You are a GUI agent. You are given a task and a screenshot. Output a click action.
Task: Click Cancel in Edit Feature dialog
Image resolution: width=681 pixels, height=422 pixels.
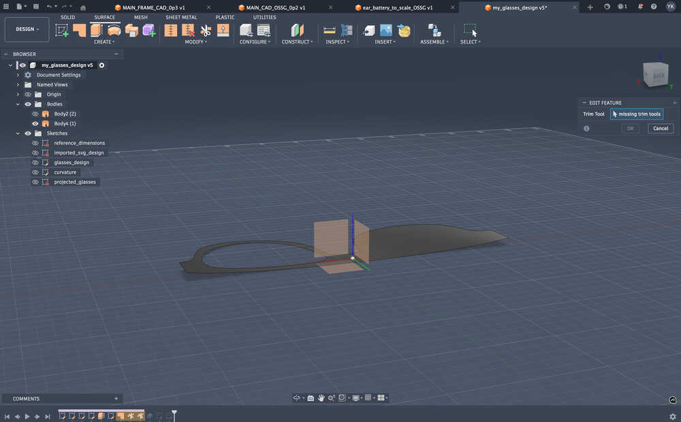[661, 129]
